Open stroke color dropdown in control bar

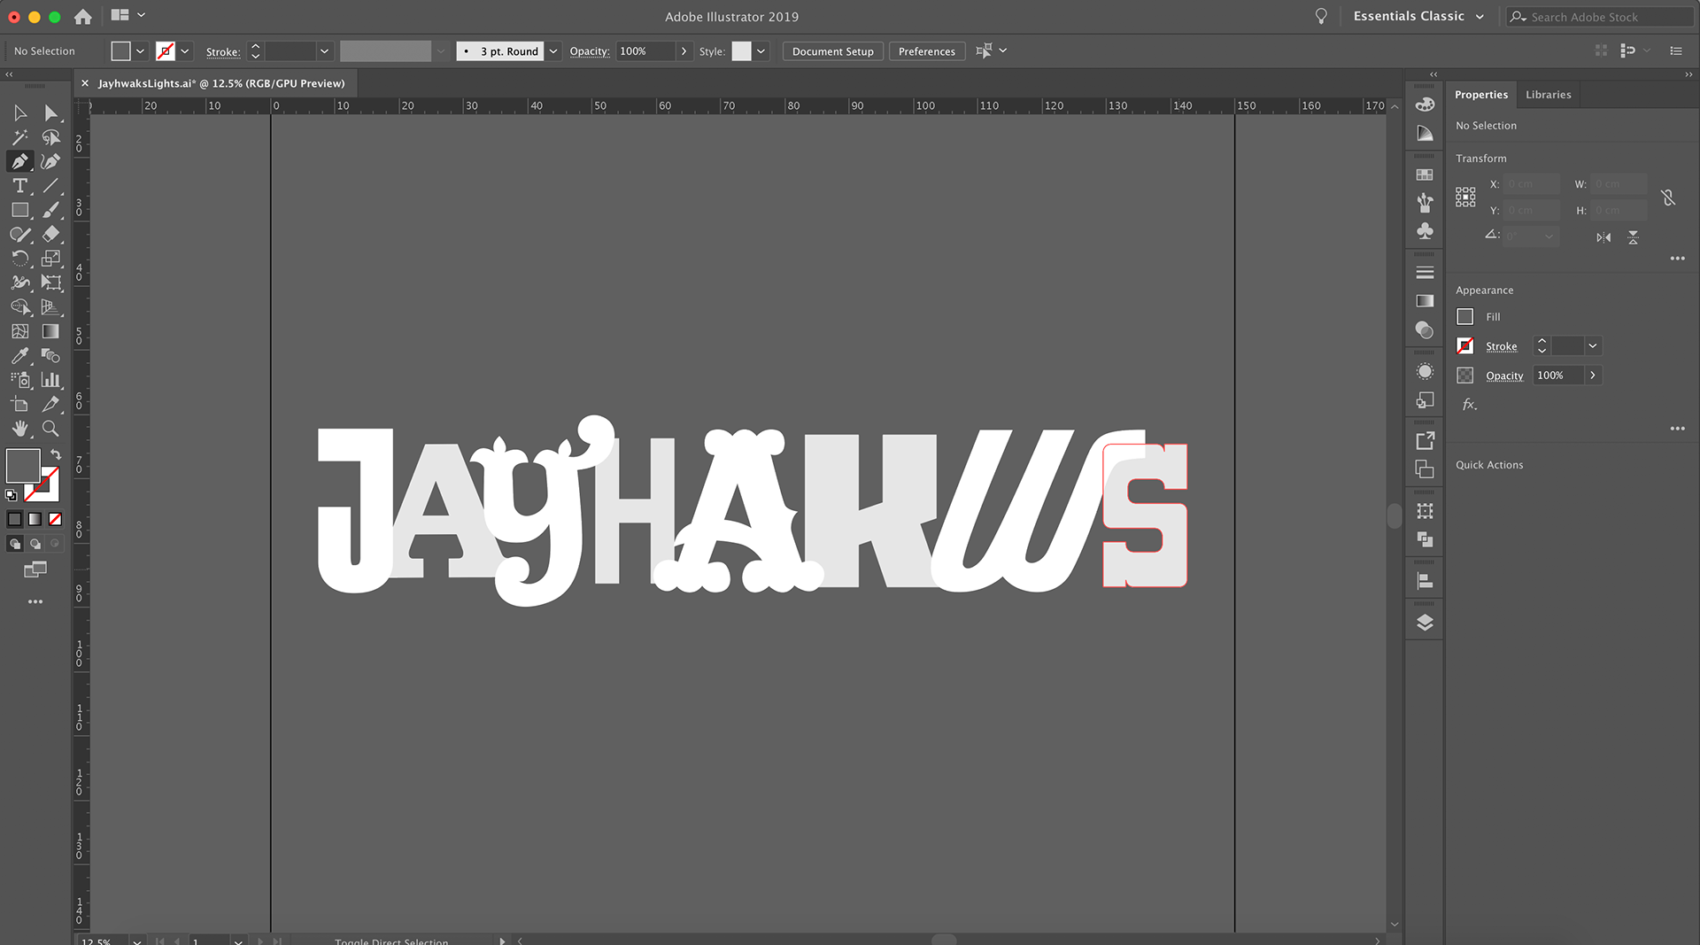tap(185, 51)
